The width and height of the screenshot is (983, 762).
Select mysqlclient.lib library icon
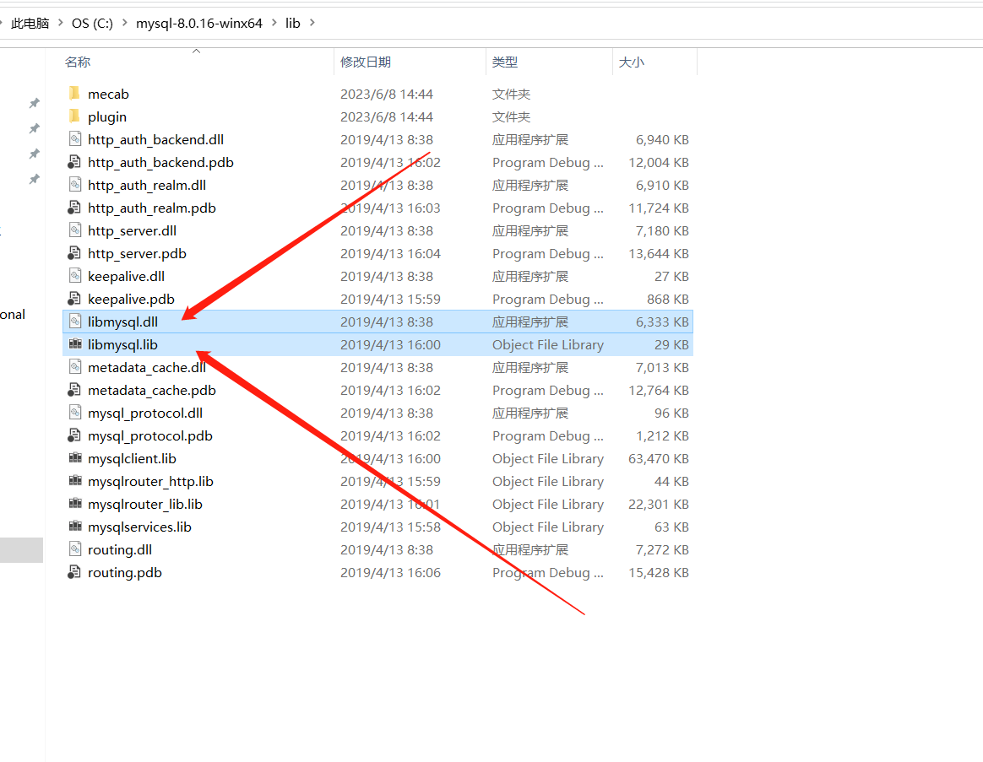point(74,458)
